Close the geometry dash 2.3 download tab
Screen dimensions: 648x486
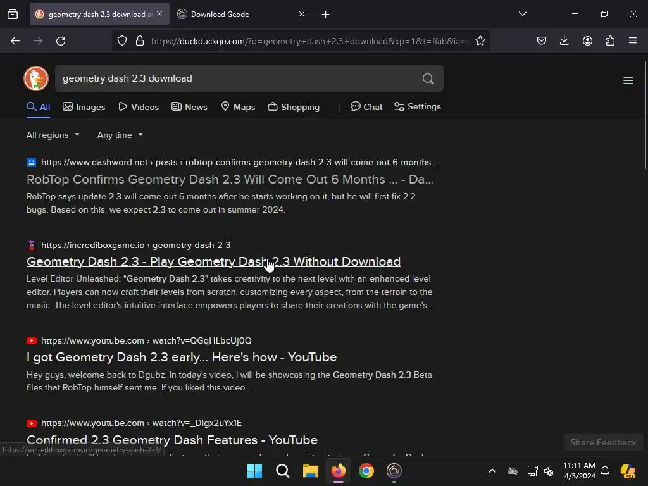click(159, 14)
